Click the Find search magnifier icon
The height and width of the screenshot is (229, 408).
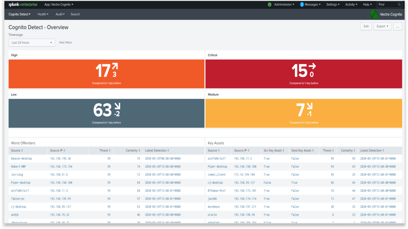pos(399,4)
